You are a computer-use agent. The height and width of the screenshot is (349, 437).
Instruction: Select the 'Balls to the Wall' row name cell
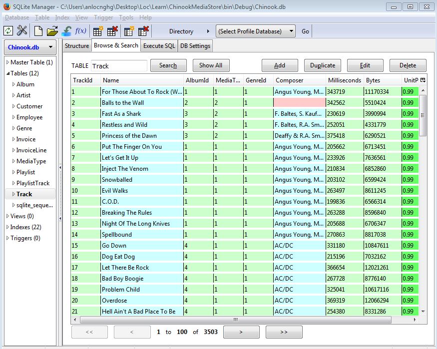(x=141, y=102)
